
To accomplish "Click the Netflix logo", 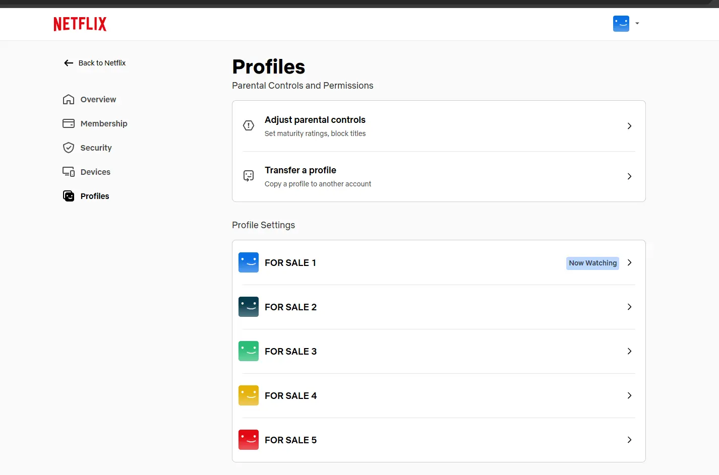I will [x=80, y=24].
